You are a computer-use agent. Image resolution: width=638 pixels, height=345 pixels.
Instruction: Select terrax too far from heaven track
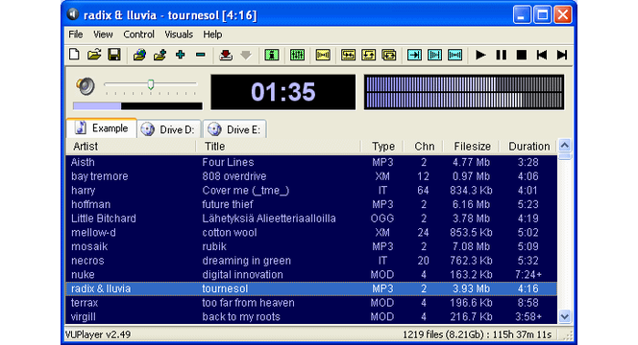tap(311, 303)
